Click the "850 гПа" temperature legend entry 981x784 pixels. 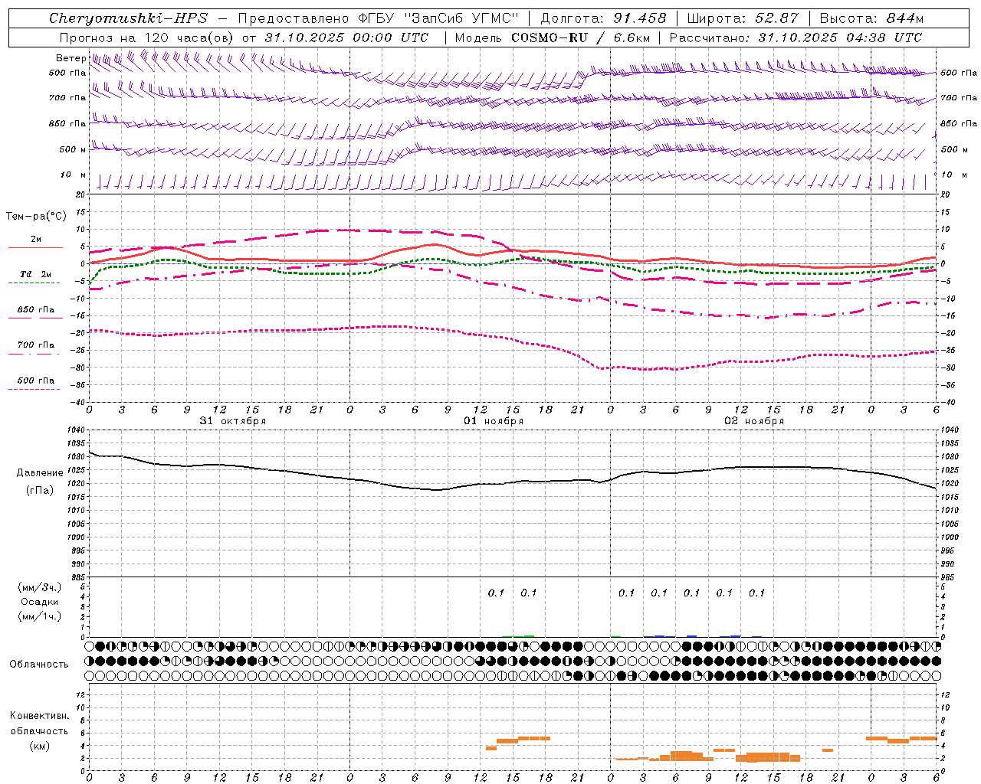[35, 310]
